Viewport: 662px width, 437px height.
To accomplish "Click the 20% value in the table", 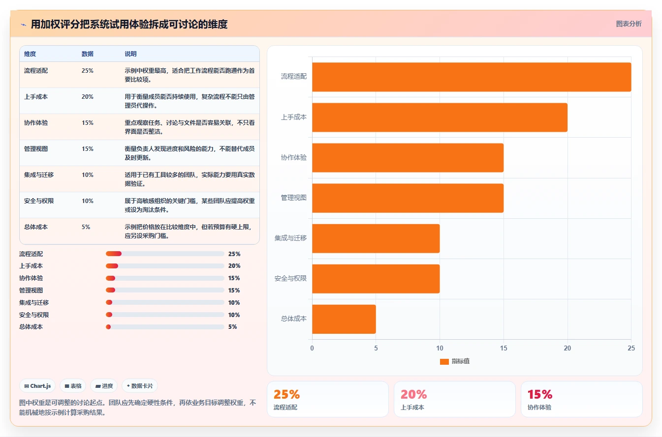I will click(88, 97).
